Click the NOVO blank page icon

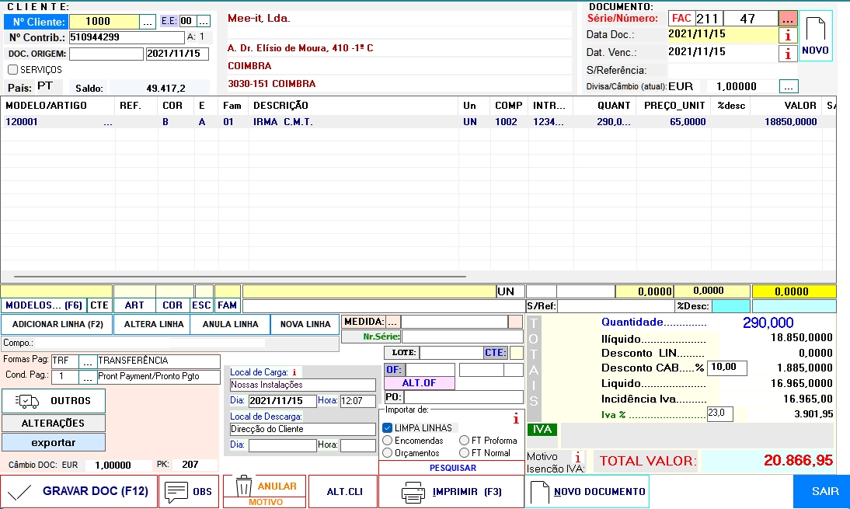coord(815,31)
